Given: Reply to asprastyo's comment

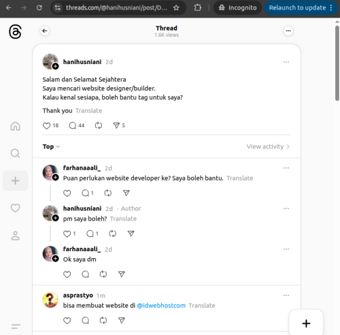Looking at the screenshot, I should click(x=85, y=321).
